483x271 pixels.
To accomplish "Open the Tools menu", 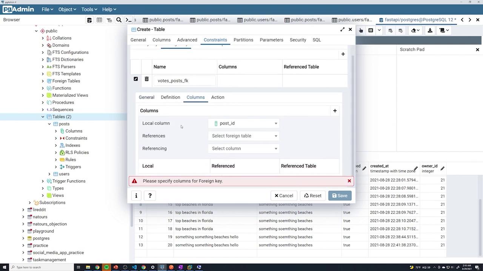I will [x=89, y=9].
